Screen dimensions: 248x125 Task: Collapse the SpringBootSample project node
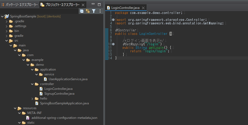pos(2,16)
